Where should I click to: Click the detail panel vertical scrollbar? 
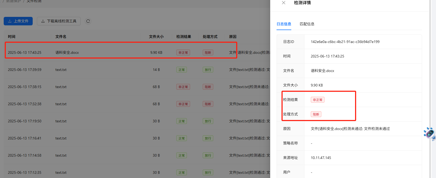tap(430, 89)
